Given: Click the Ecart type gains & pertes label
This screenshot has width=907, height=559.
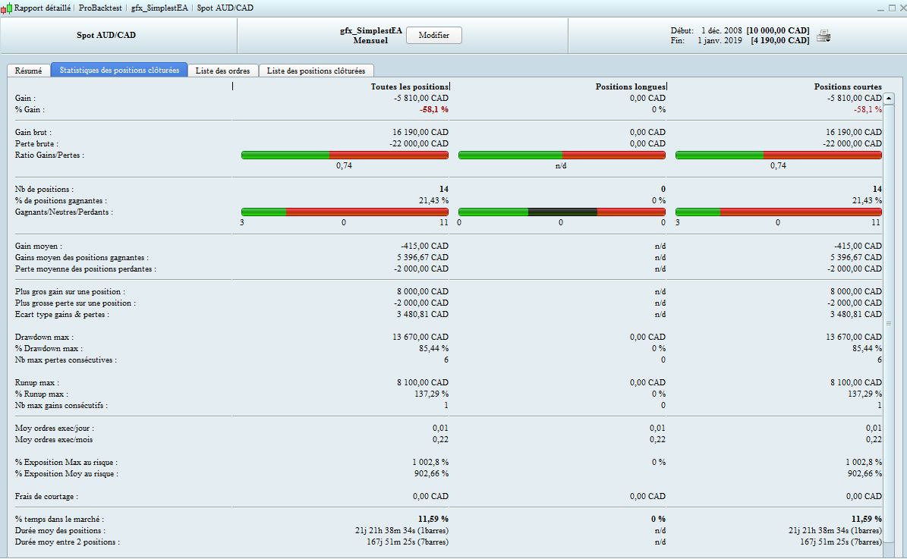Looking at the screenshot, I should click(x=62, y=315).
